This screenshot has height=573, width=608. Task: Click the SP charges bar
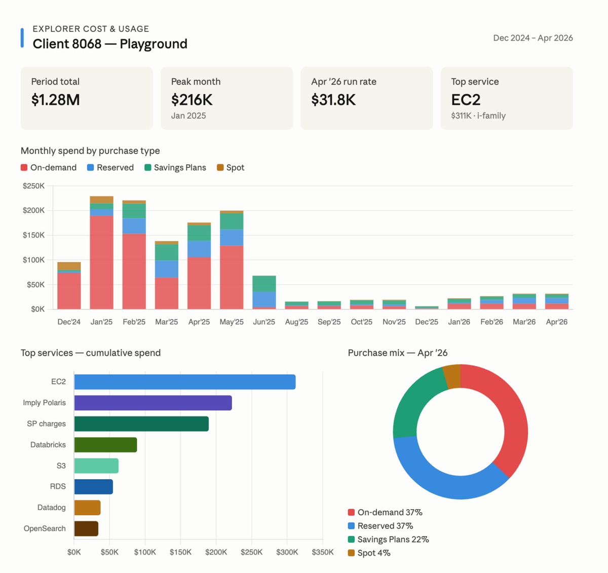point(141,424)
